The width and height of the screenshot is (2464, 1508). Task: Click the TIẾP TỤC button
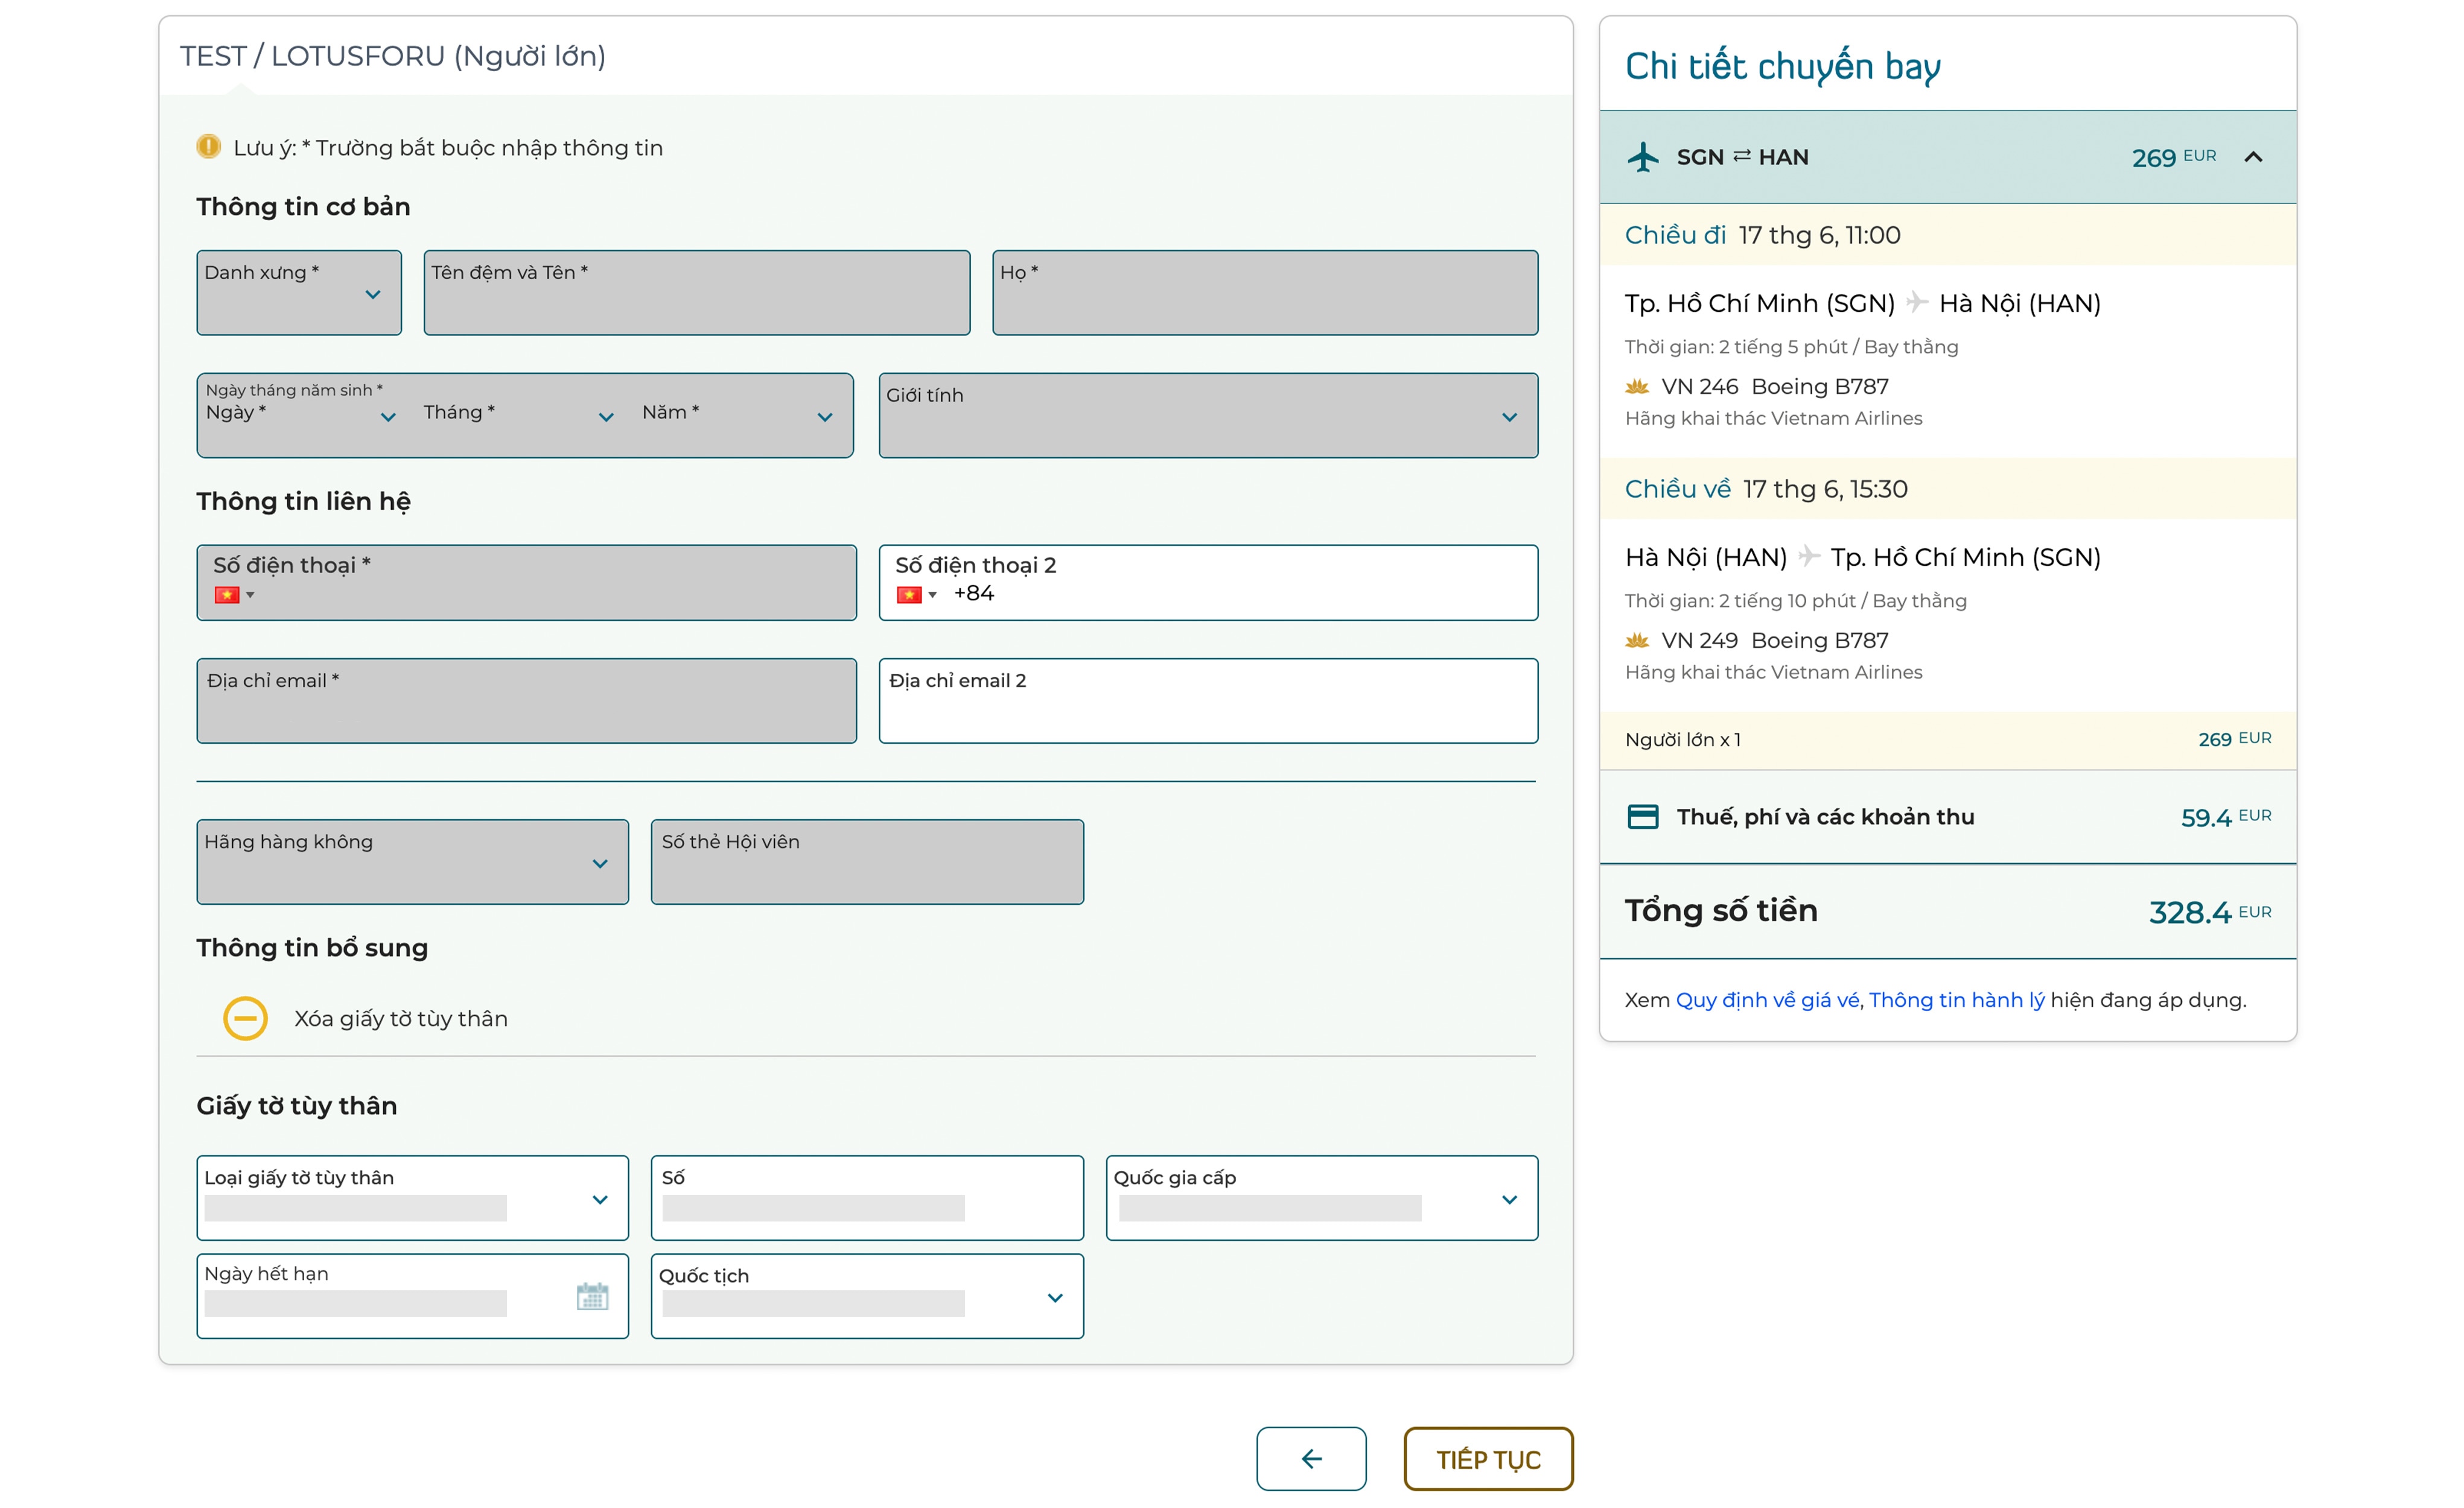coord(1488,1459)
